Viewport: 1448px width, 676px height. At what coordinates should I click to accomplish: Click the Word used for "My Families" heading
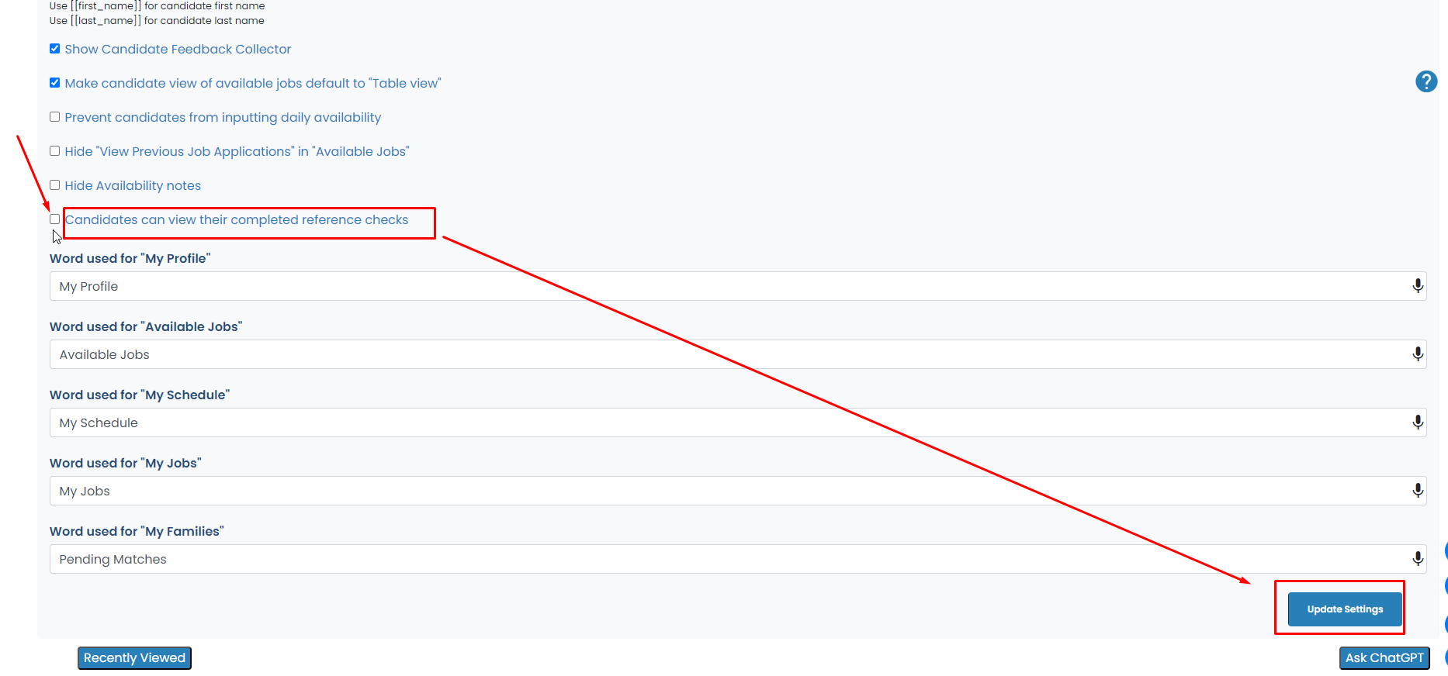[x=137, y=531]
